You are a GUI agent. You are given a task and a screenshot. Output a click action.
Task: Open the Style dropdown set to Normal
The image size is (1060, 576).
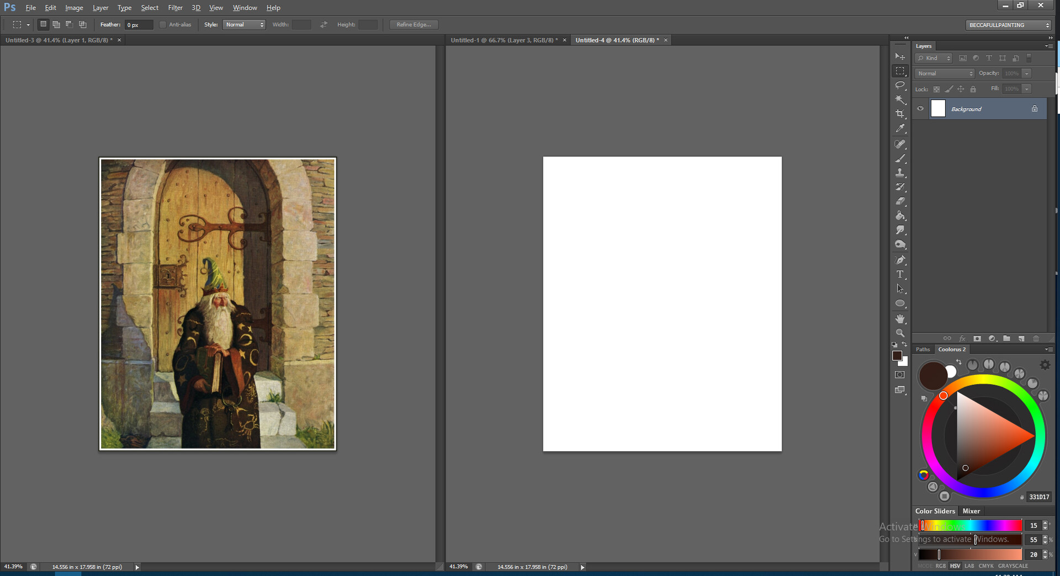point(244,25)
